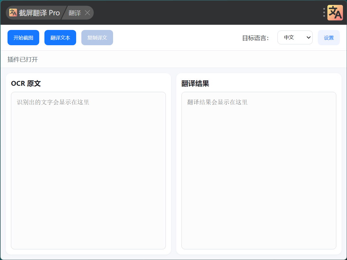This screenshot has height=260, width=347.
Task: Focus the OCR 原文 text area
Action: pyautogui.click(x=88, y=173)
